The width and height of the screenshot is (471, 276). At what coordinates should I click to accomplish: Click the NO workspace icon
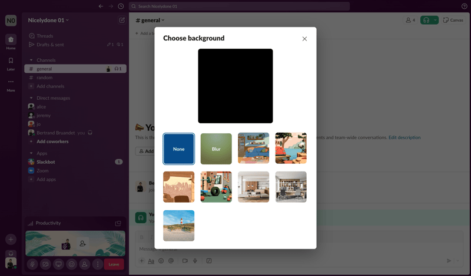[x=11, y=21]
